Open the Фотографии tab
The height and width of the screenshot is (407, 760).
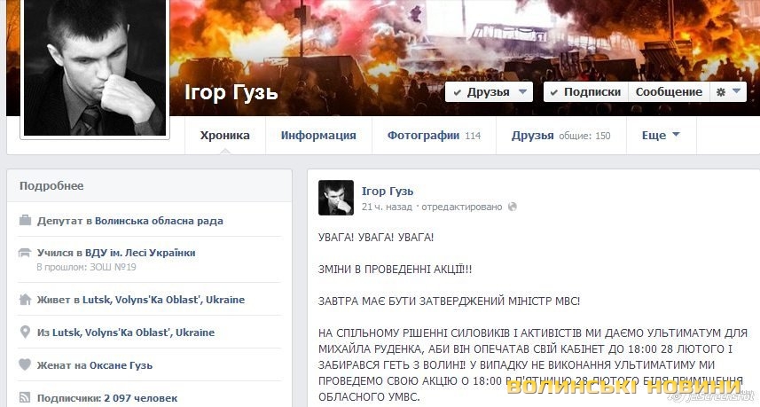434,135
